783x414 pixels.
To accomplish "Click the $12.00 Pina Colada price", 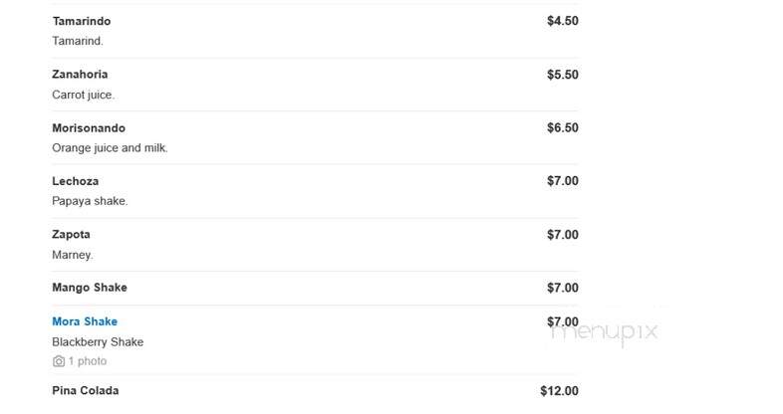I will point(559,391).
